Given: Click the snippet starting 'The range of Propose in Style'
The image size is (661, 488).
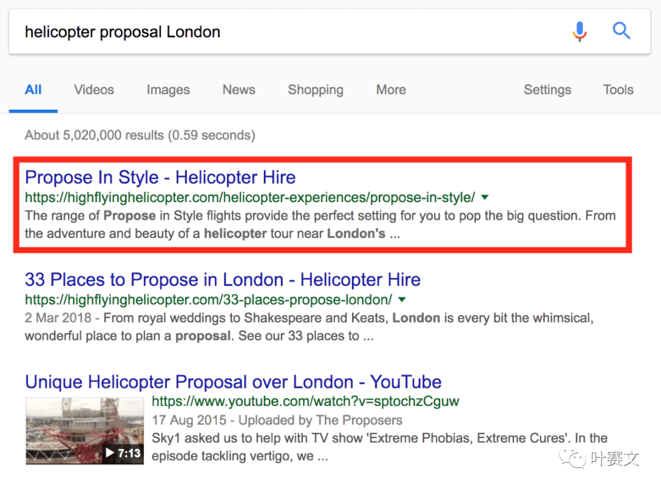Looking at the screenshot, I should coord(320,224).
